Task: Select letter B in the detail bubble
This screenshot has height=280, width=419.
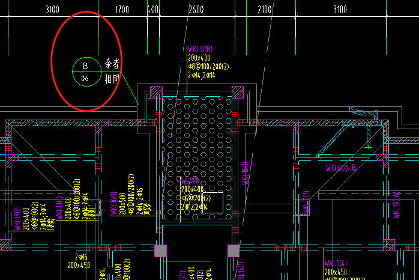Action: point(85,66)
